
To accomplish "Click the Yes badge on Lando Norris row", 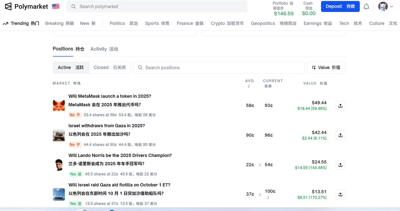I will [x=76, y=174].
